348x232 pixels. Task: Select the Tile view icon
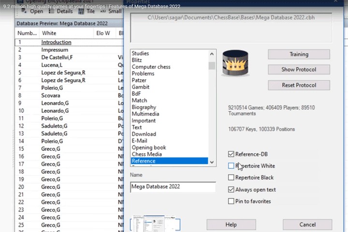[x=86, y=12]
